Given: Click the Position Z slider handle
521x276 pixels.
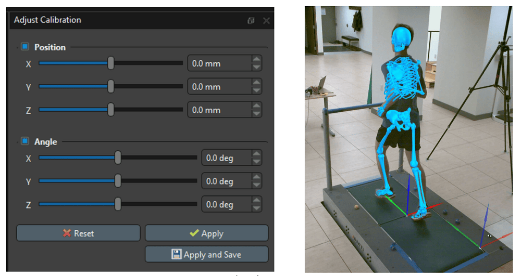Looking at the screenshot, I should coord(111,109).
